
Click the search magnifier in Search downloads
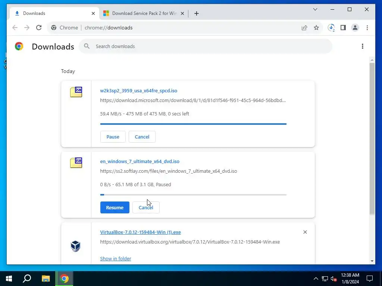pos(87,46)
